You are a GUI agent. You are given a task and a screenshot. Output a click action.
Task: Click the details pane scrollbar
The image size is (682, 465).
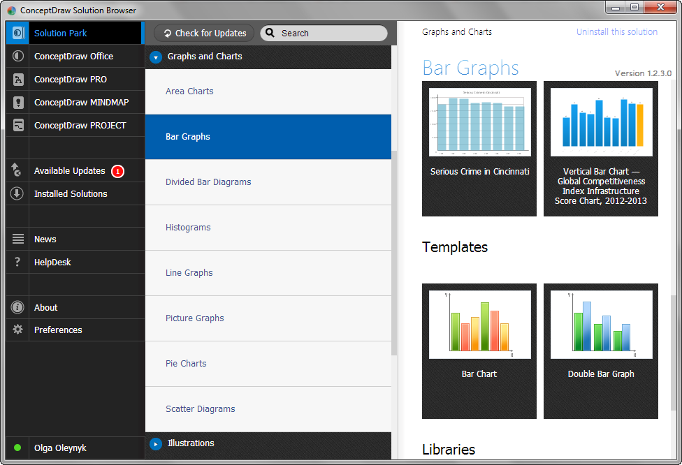pyautogui.click(x=674, y=352)
